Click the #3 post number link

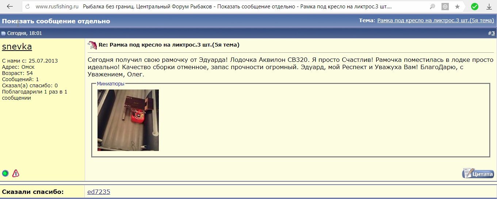(x=493, y=33)
